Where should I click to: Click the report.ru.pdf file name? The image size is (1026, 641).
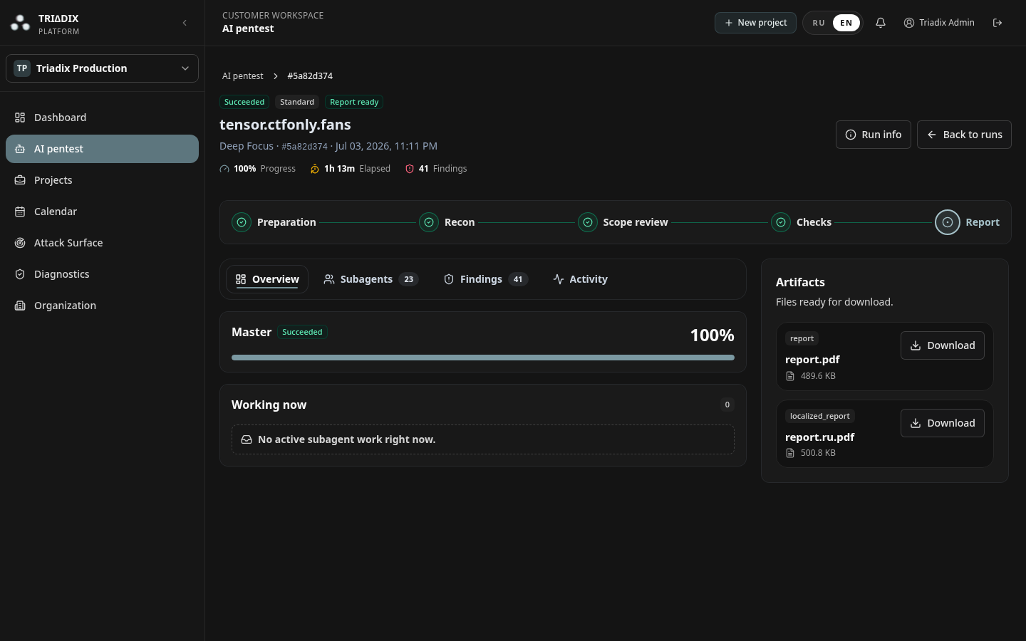(819, 437)
